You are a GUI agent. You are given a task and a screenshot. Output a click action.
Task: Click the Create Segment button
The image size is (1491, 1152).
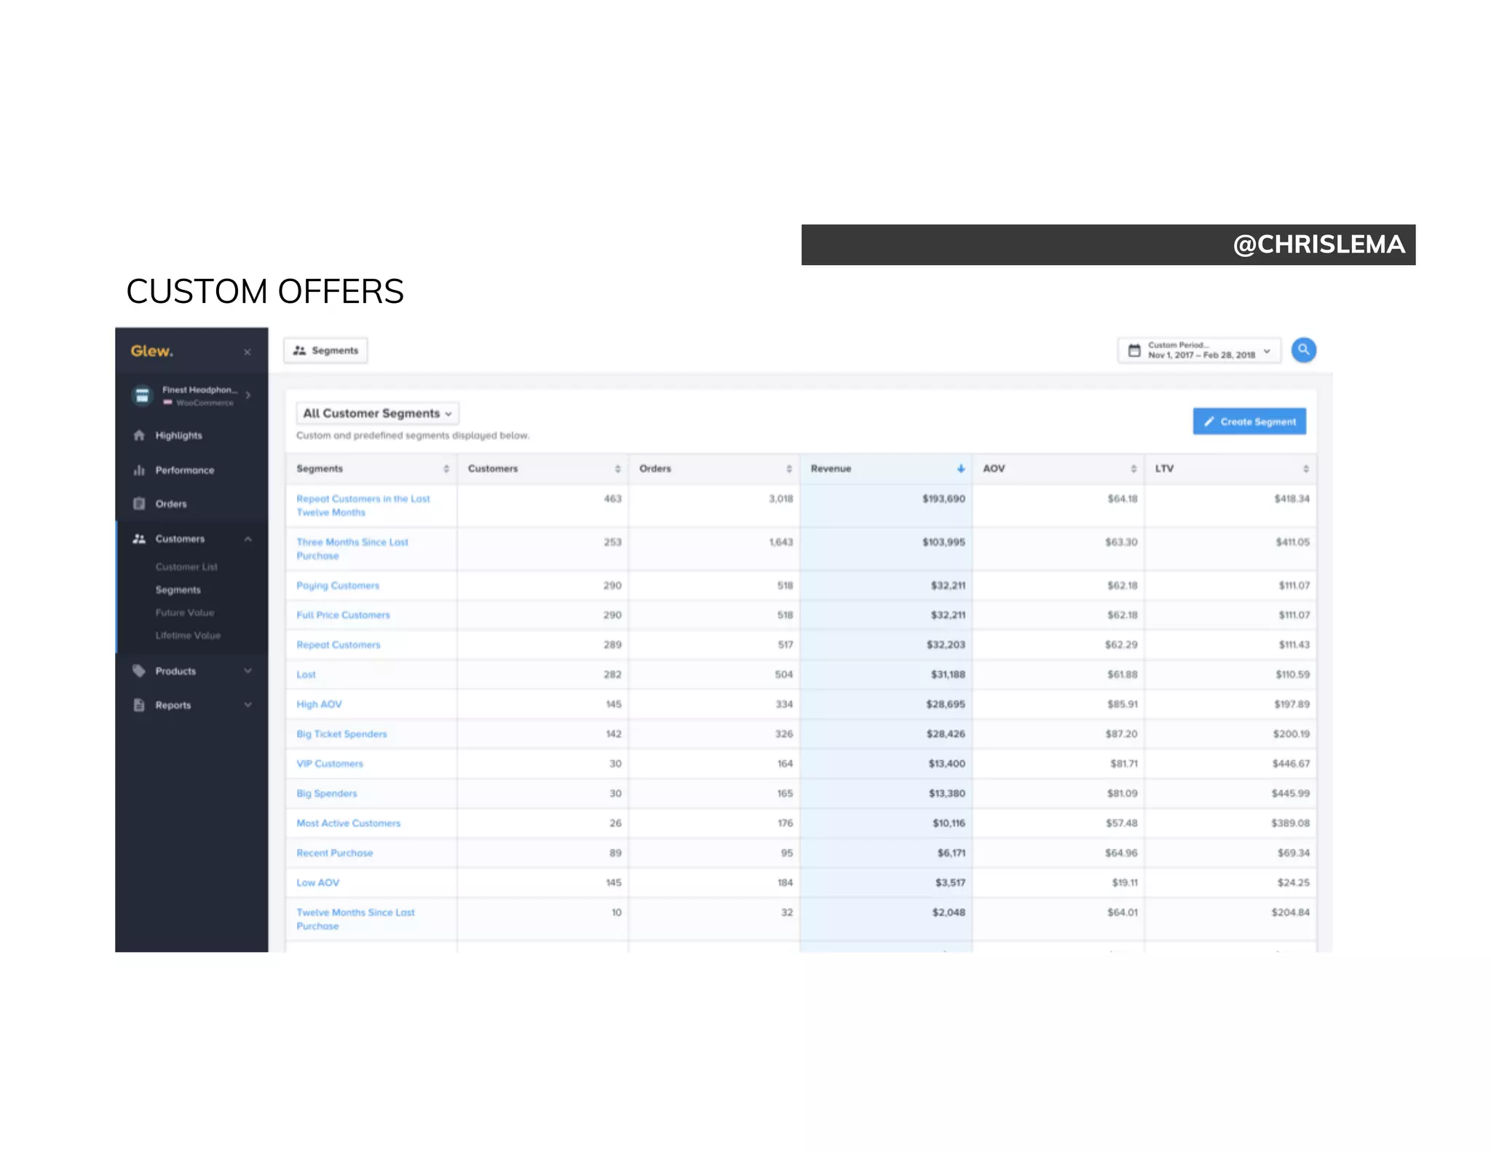[1249, 422]
